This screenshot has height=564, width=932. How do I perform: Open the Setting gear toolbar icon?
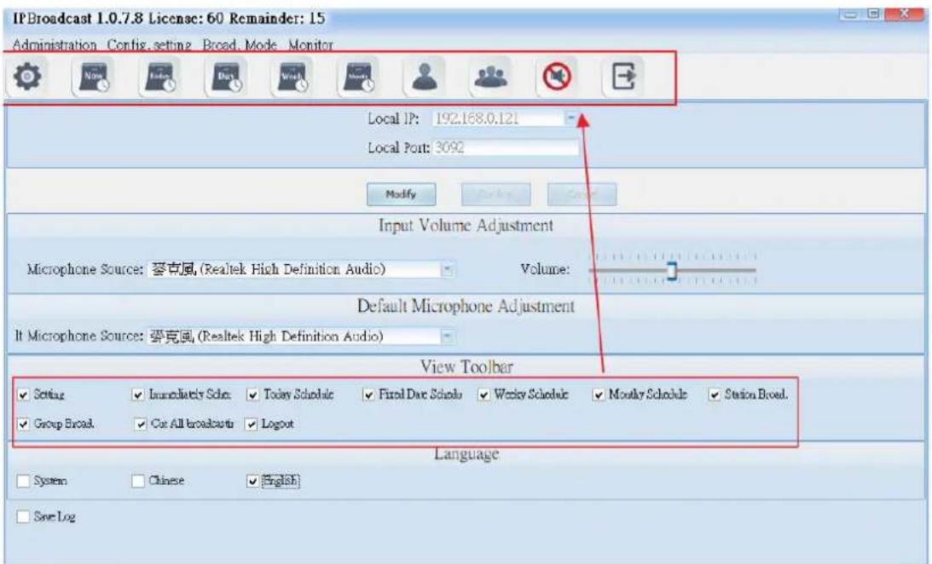27,77
